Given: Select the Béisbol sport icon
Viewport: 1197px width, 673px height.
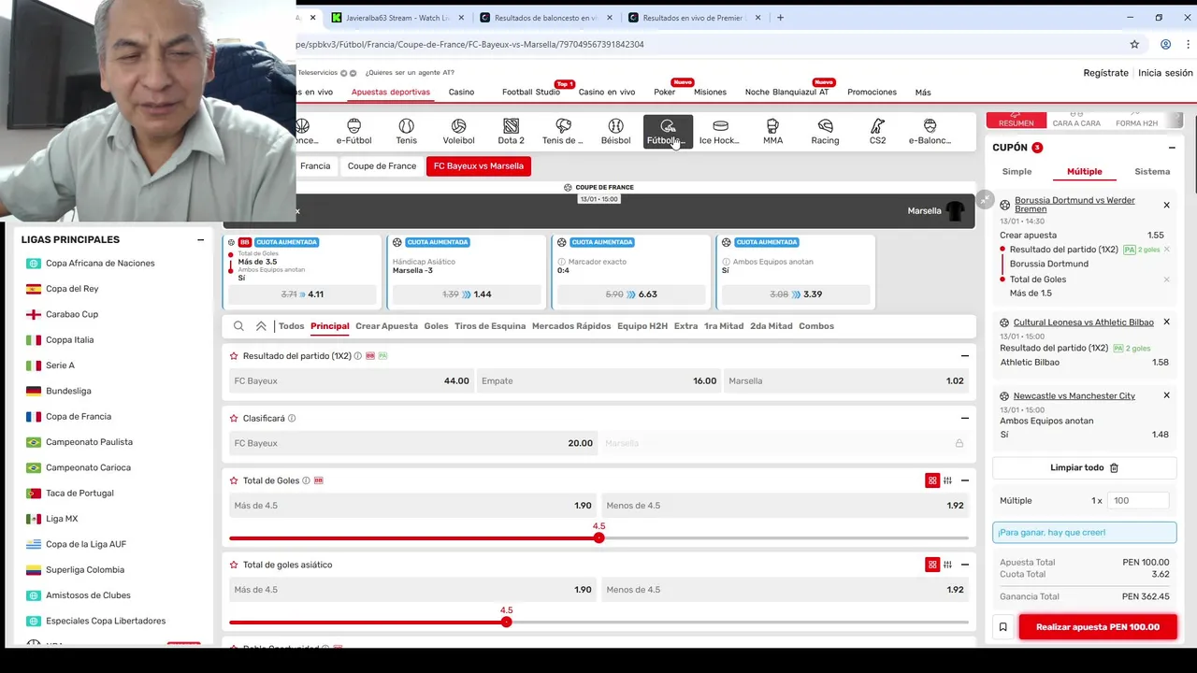Looking at the screenshot, I should tap(615, 132).
